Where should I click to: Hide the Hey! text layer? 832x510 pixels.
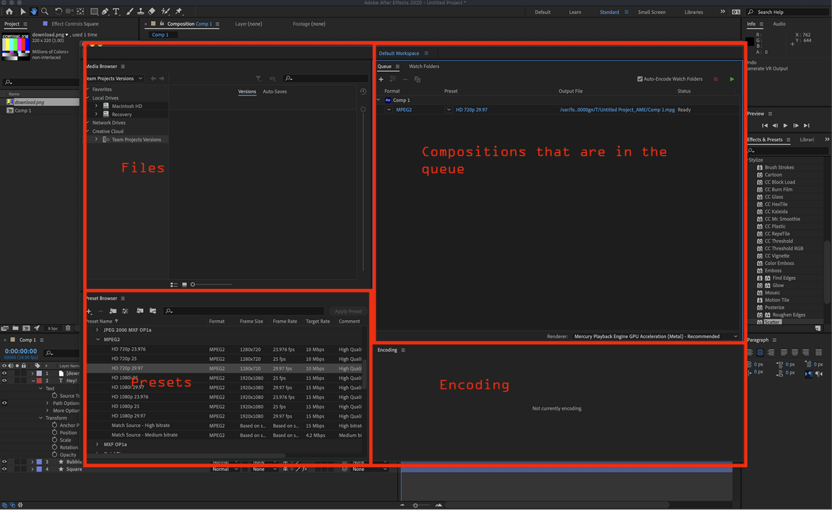pyautogui.click(x=5, y=381)
